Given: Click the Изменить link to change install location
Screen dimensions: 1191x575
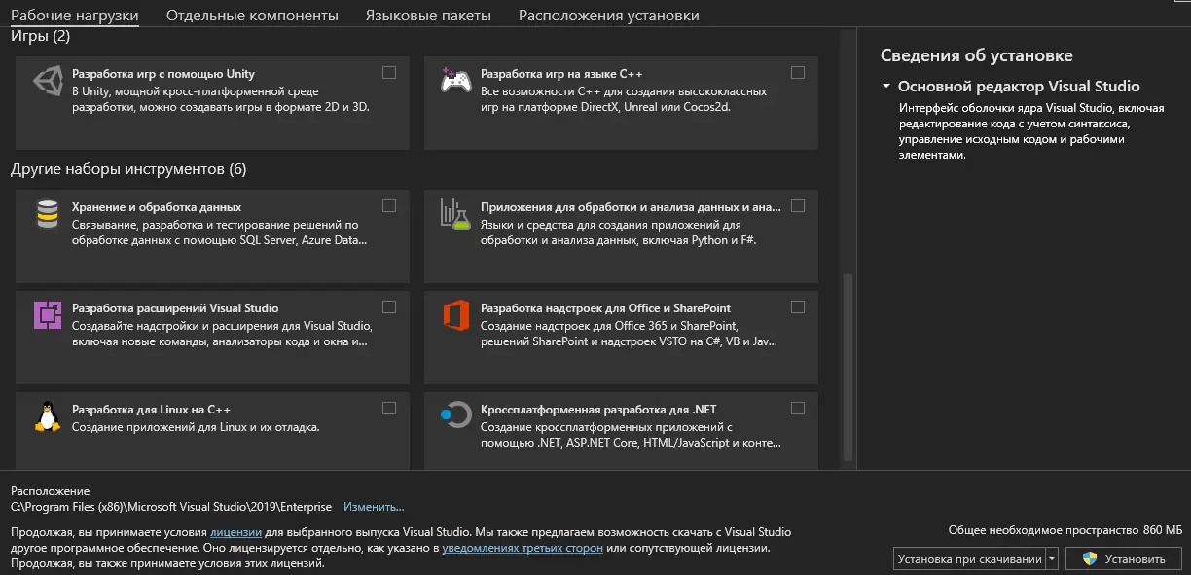Looking at the screenshot, I should pyautogui.click(x=373, y=506).
